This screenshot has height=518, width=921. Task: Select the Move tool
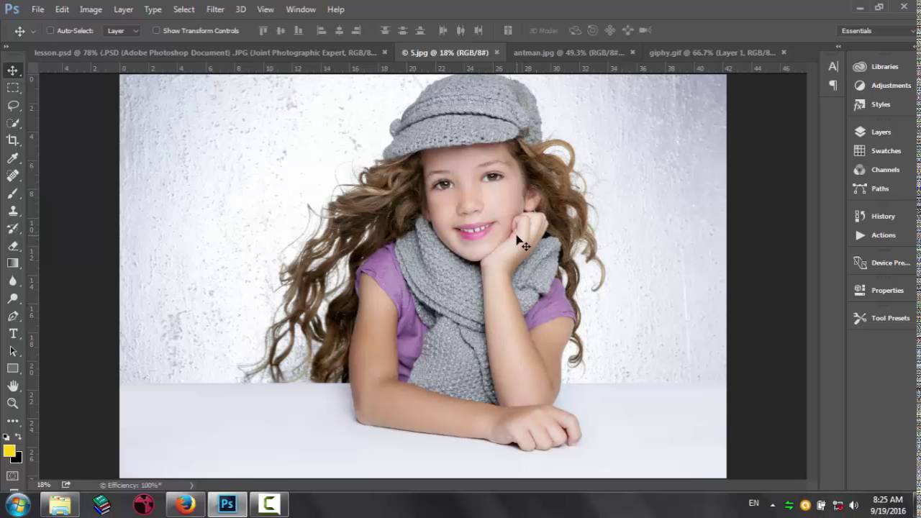[x=13, y=70]
